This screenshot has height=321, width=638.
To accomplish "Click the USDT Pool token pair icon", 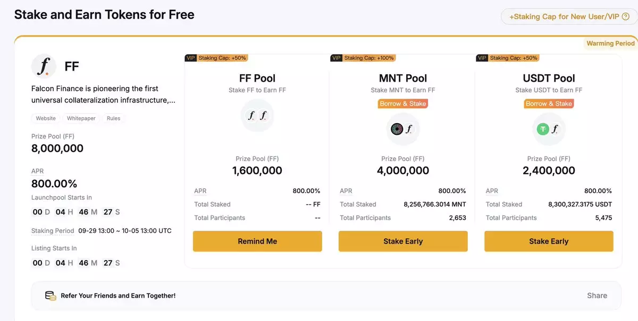I will click(549, 128).
